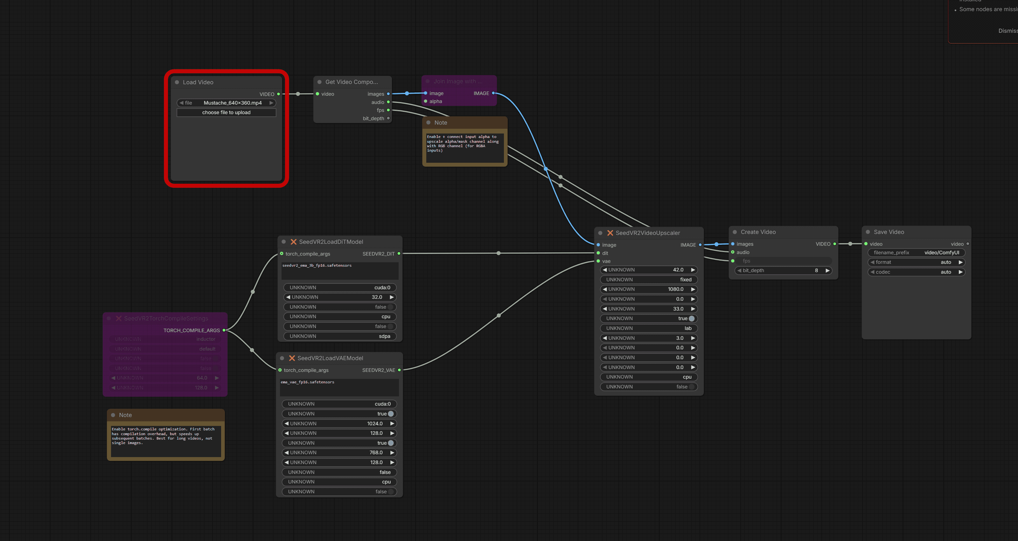The image size is (1018, 541).
Task: Collapse the Note about alpha/RGBA inputs via its dot
Action: click(x=429, y=123)
